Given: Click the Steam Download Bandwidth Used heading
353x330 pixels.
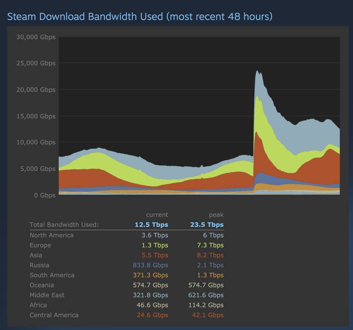Looking at the screenshot, I should coord(140,16).
